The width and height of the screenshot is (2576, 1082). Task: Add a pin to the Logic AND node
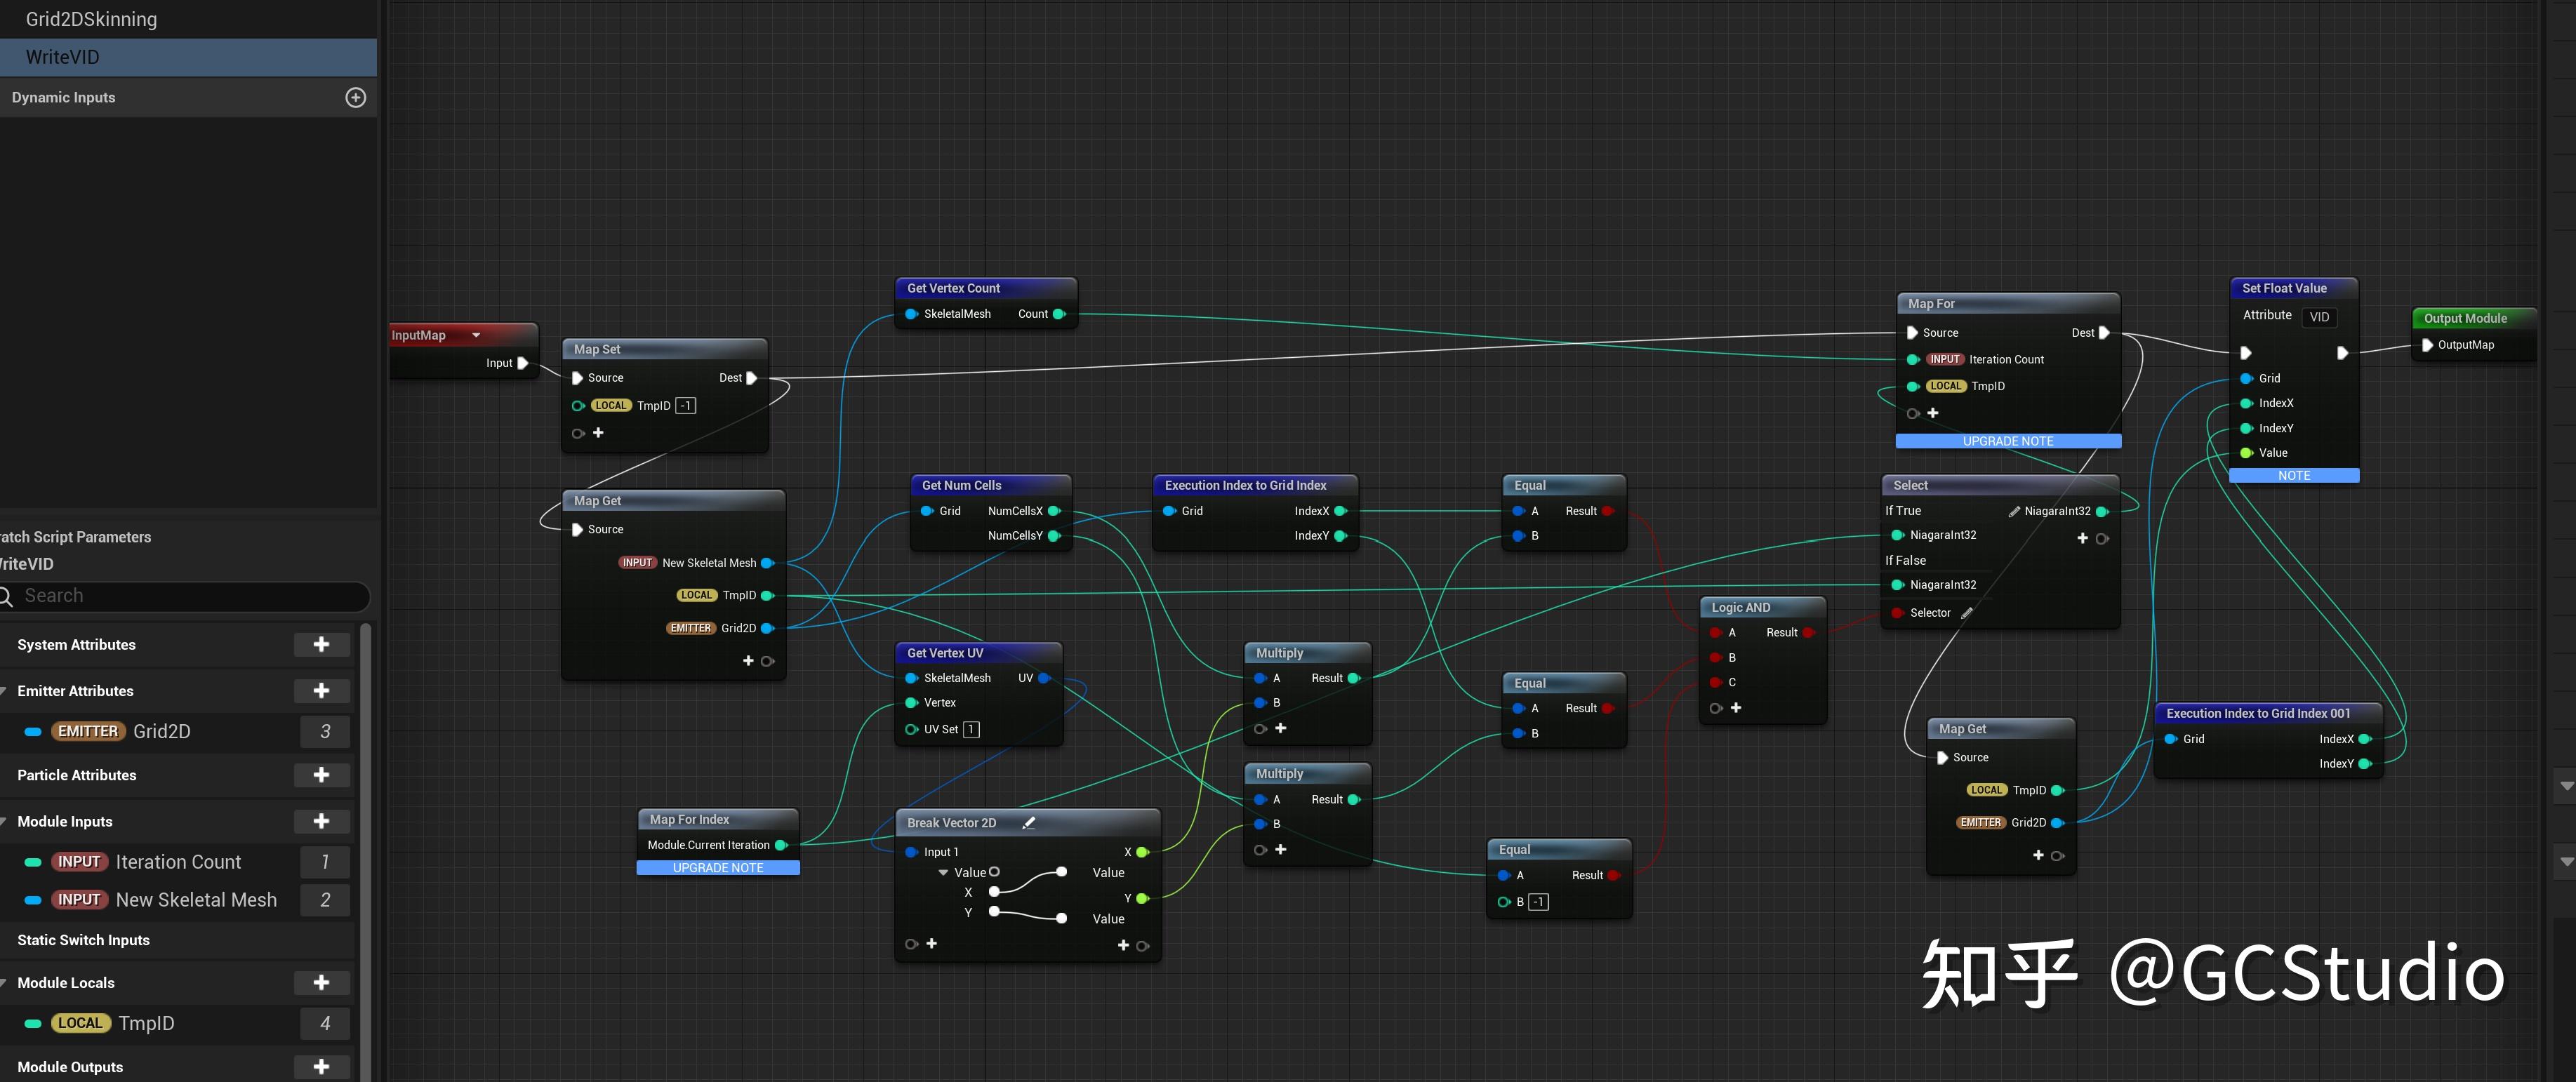pos(1737,707)
